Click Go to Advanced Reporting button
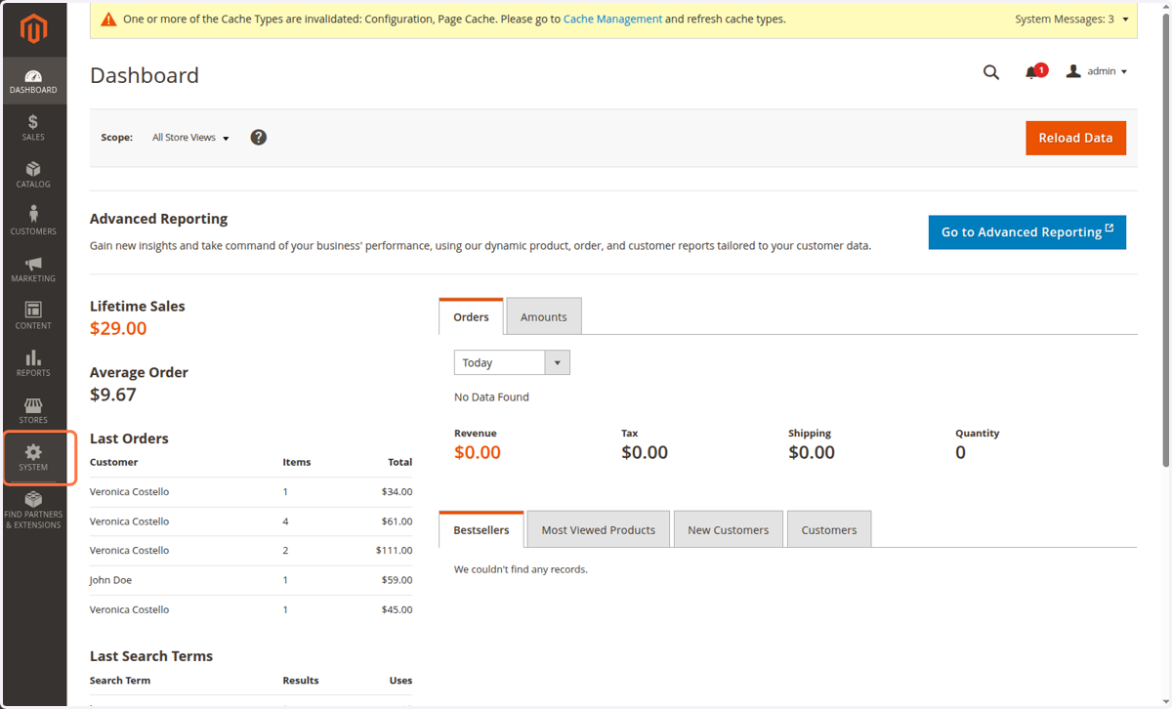 pyautogui.click(x=1026, y=232)
